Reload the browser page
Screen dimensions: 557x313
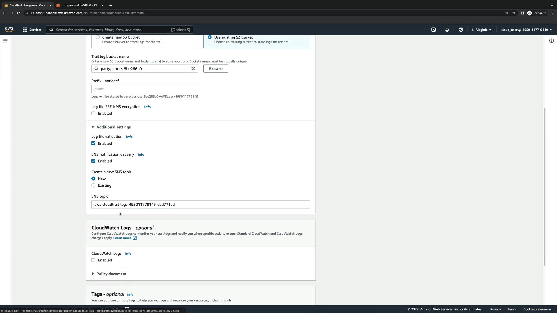[x=19, y=13]
